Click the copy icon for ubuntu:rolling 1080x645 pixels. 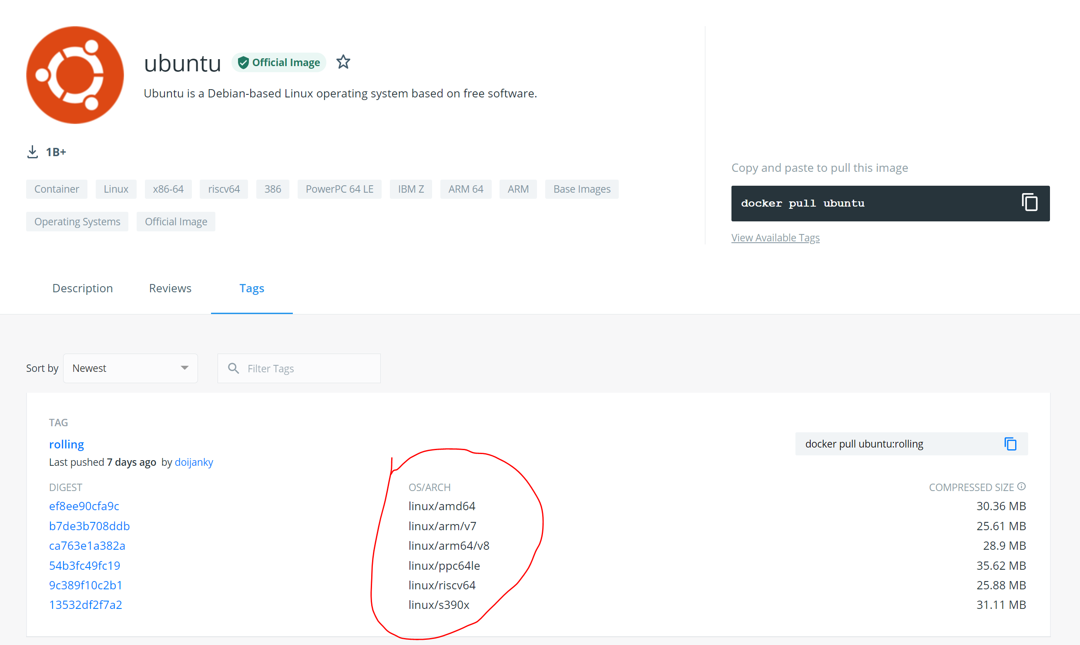point(1012,444)
